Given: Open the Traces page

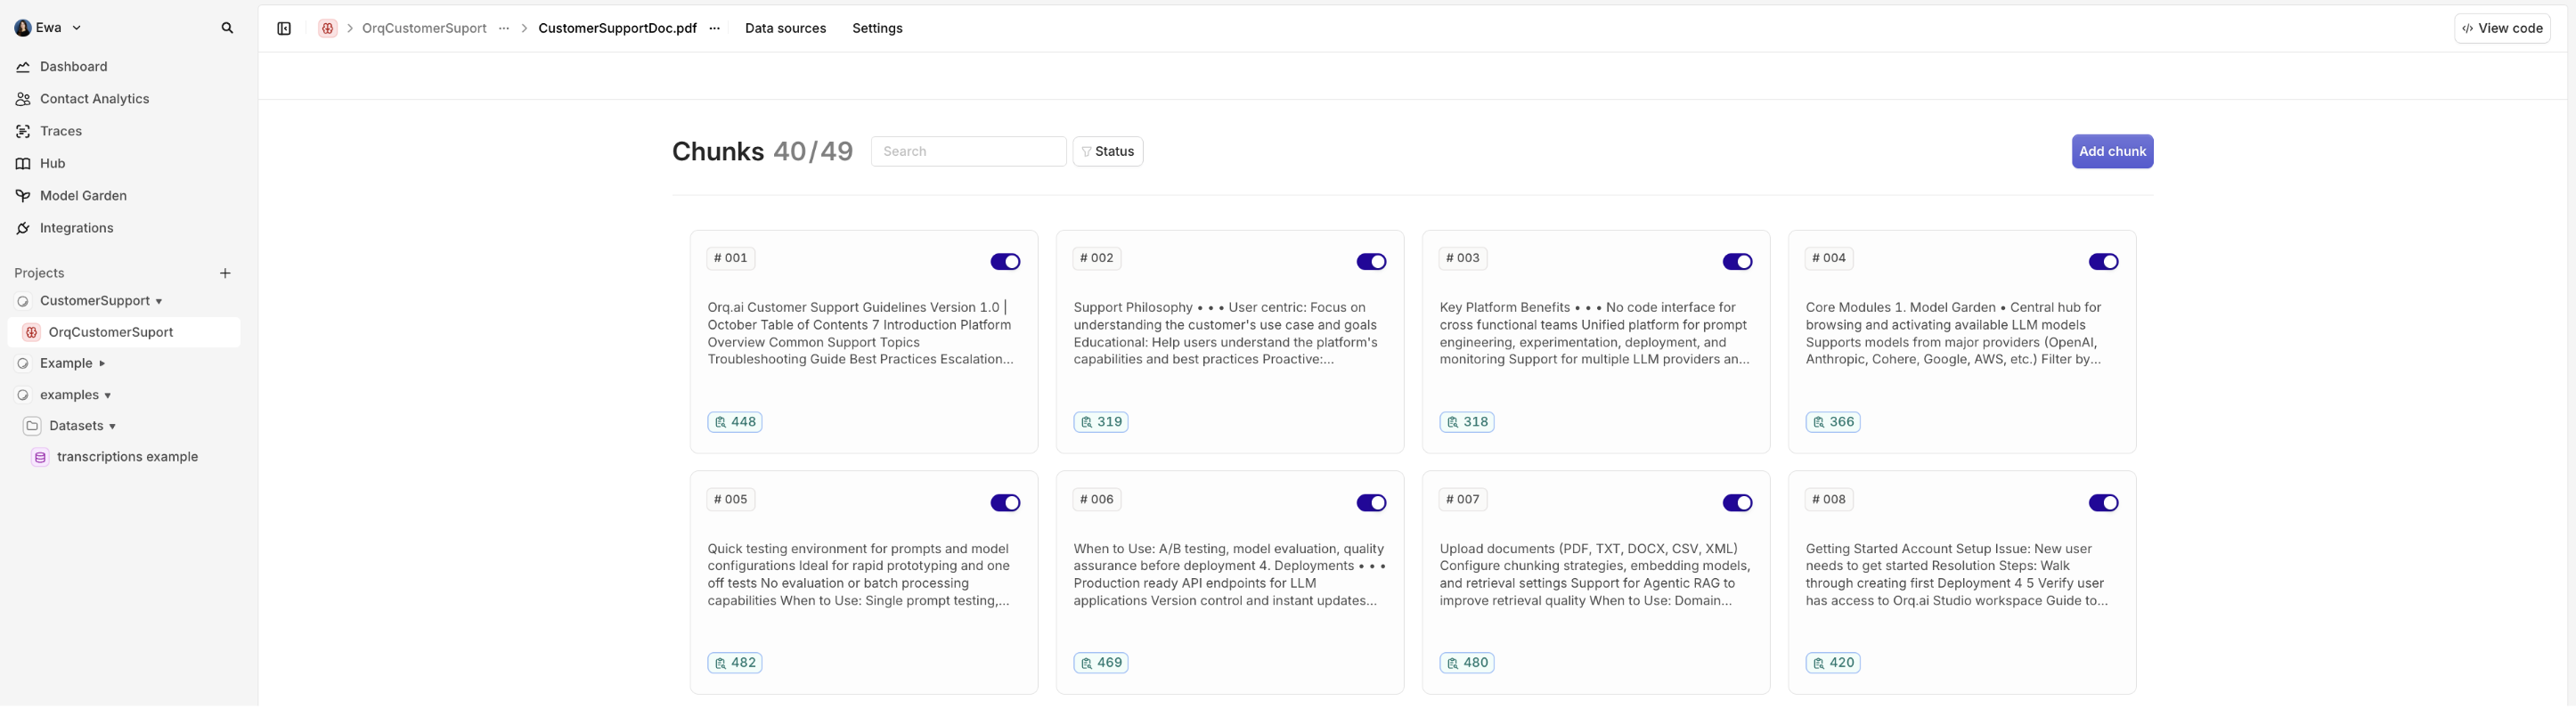Looking at the screenshot, I should pos(60,131).
